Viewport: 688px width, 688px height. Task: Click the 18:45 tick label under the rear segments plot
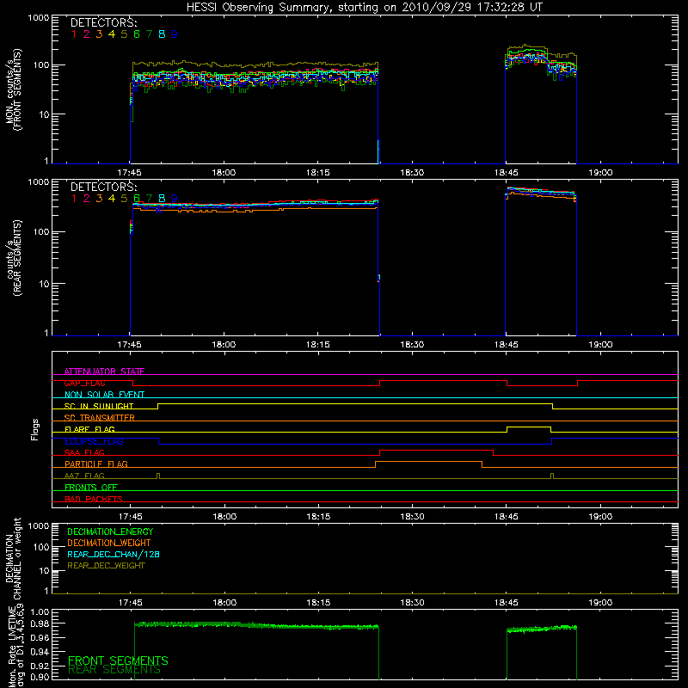506,345
